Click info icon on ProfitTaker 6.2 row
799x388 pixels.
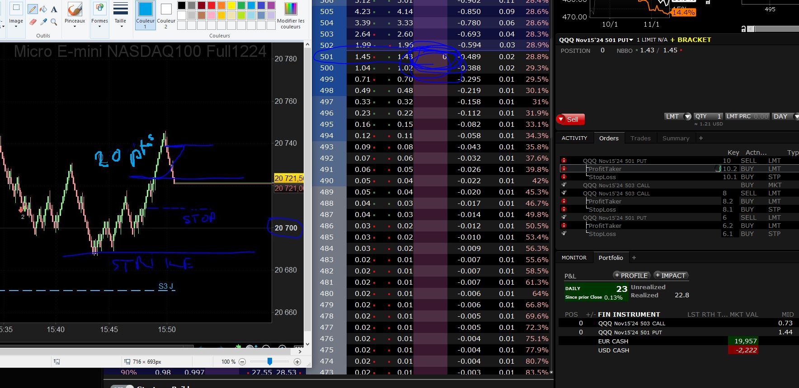tap(564, 226)
